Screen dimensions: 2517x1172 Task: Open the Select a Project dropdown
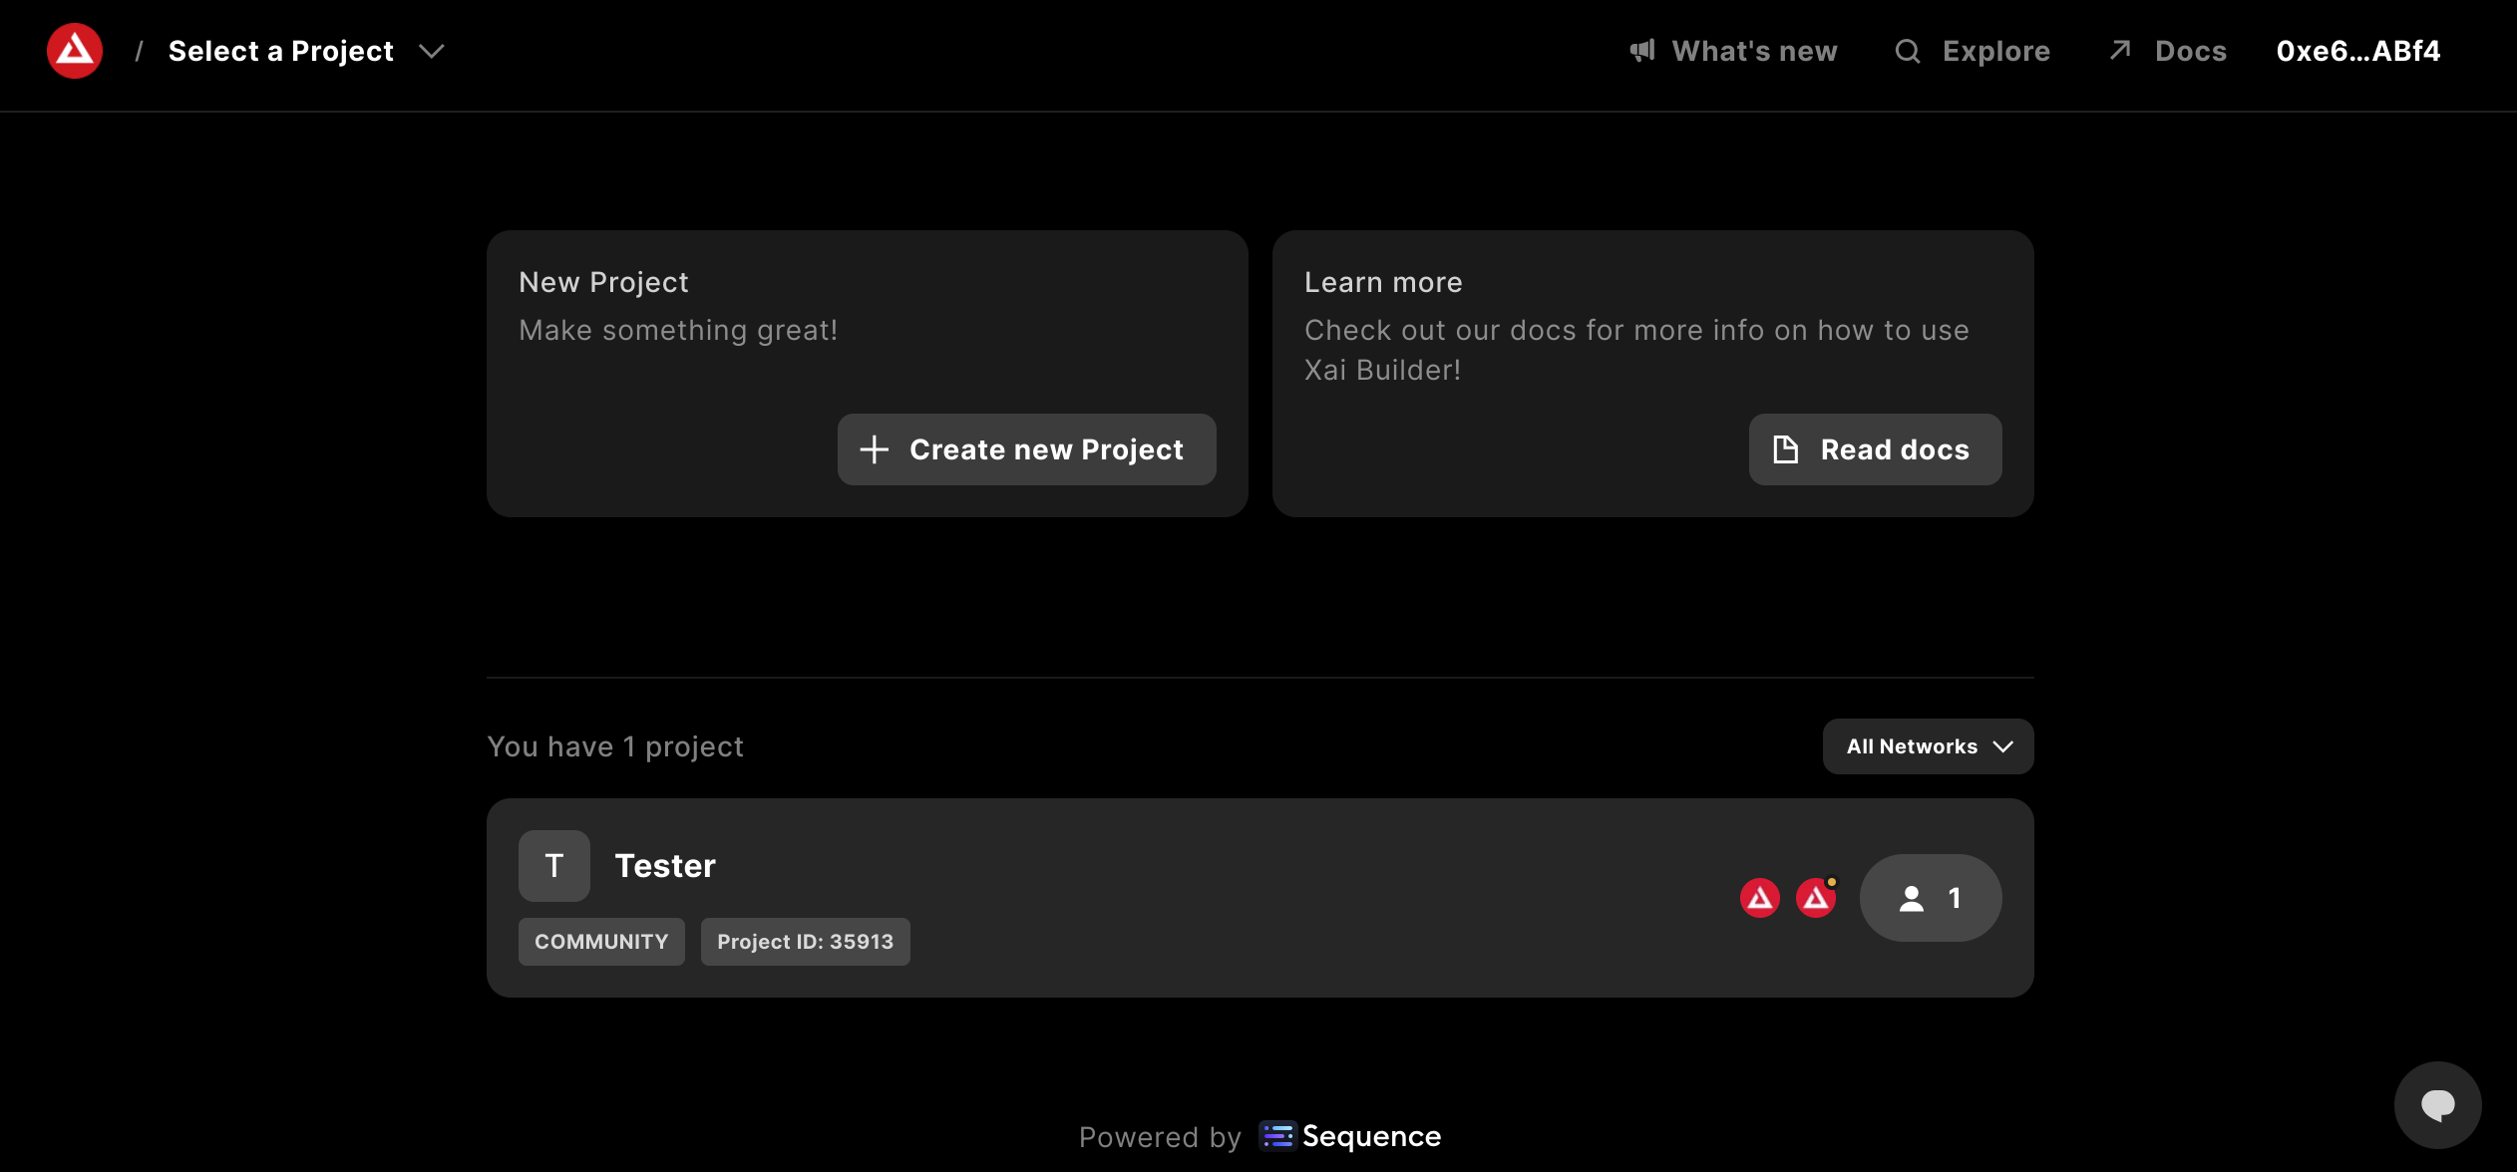click(281, 51)
